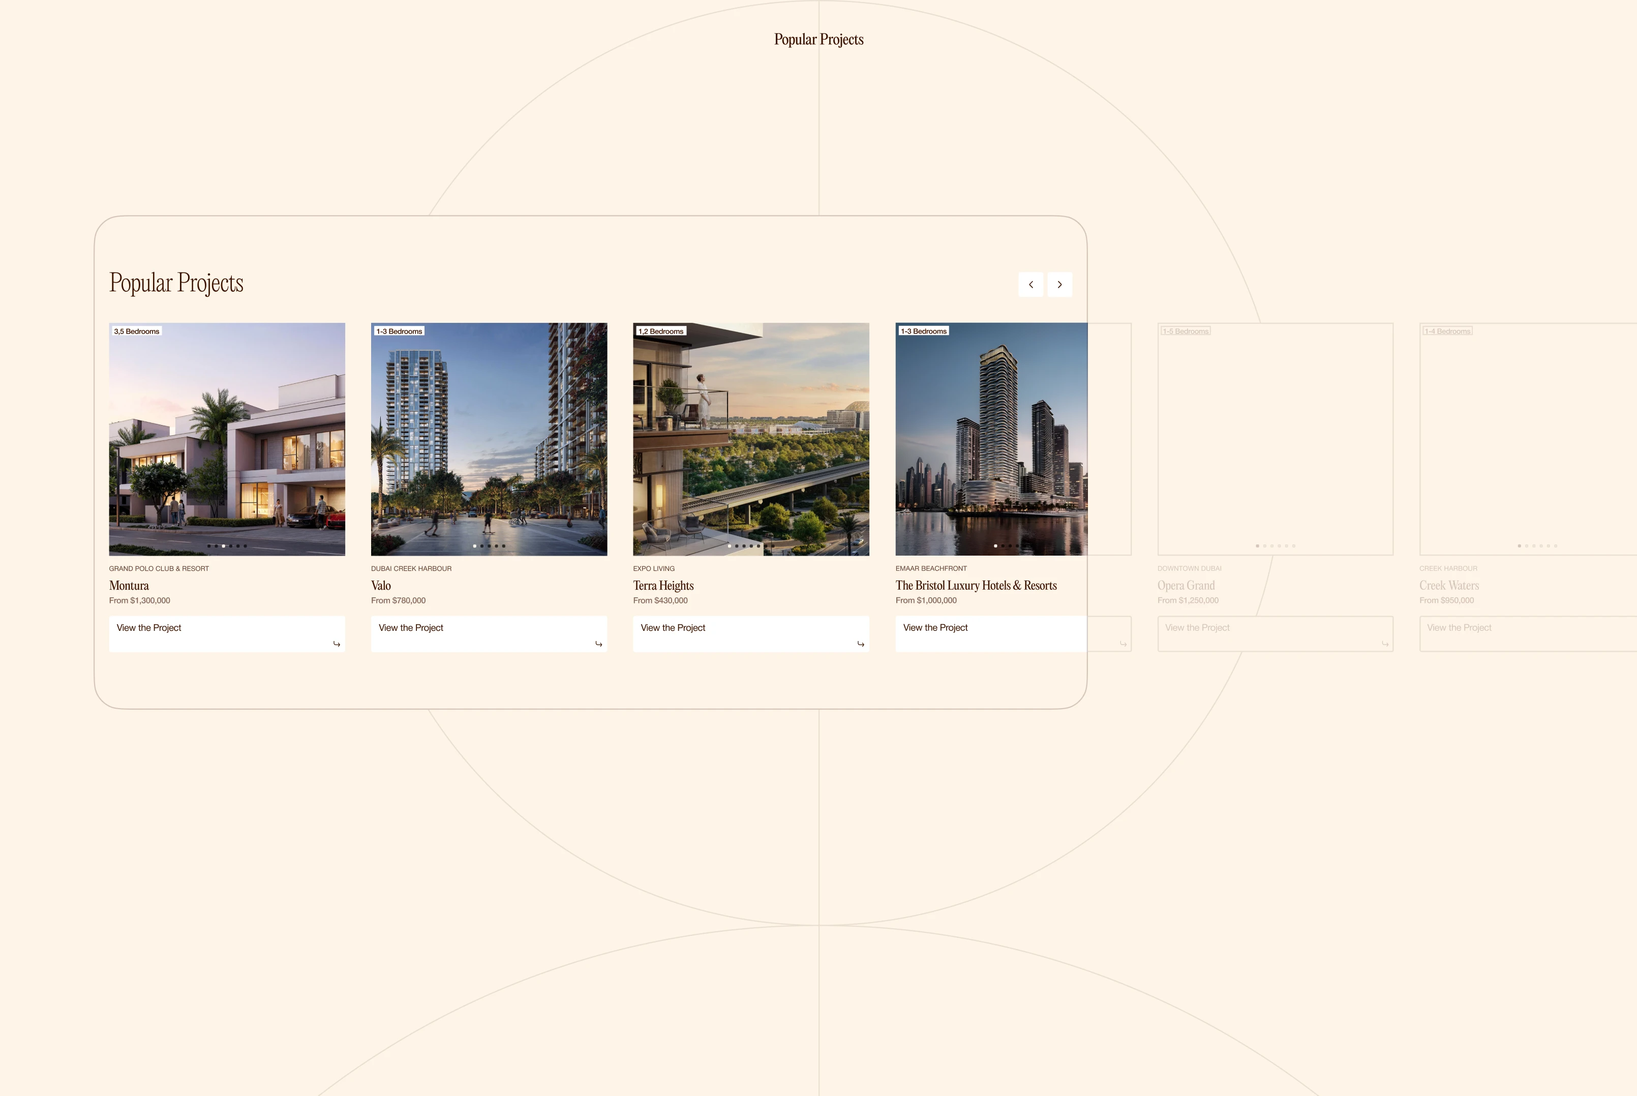This screenshot has height=1096, width=1637.
Task: Click the From $950,000 price
Action: point(1447,600)
